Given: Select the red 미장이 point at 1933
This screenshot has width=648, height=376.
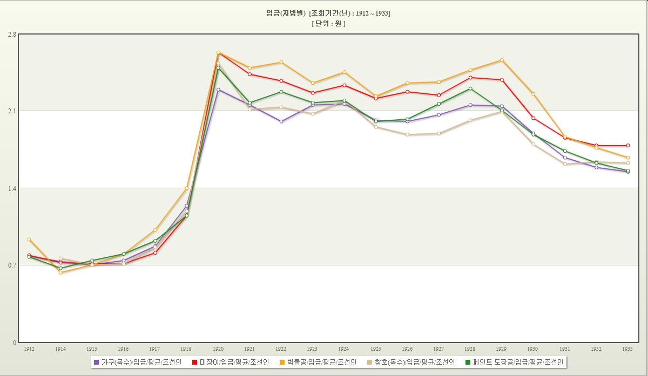Looking at the screenshot, I should point(628,146).
